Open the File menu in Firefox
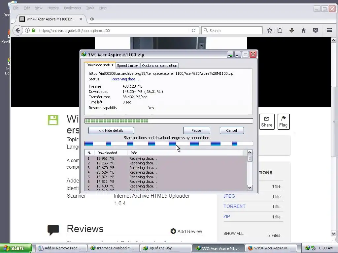This screenshot has height=253, width=338. pos(16,8)
